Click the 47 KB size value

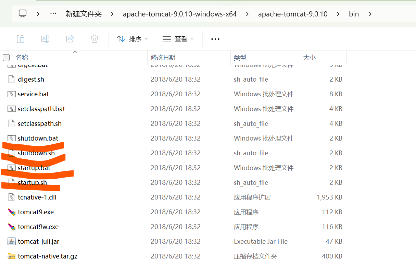click(334, 241)
